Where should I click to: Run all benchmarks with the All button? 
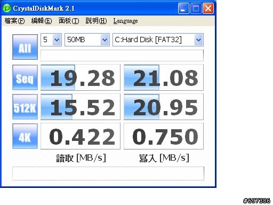[25, 47]
